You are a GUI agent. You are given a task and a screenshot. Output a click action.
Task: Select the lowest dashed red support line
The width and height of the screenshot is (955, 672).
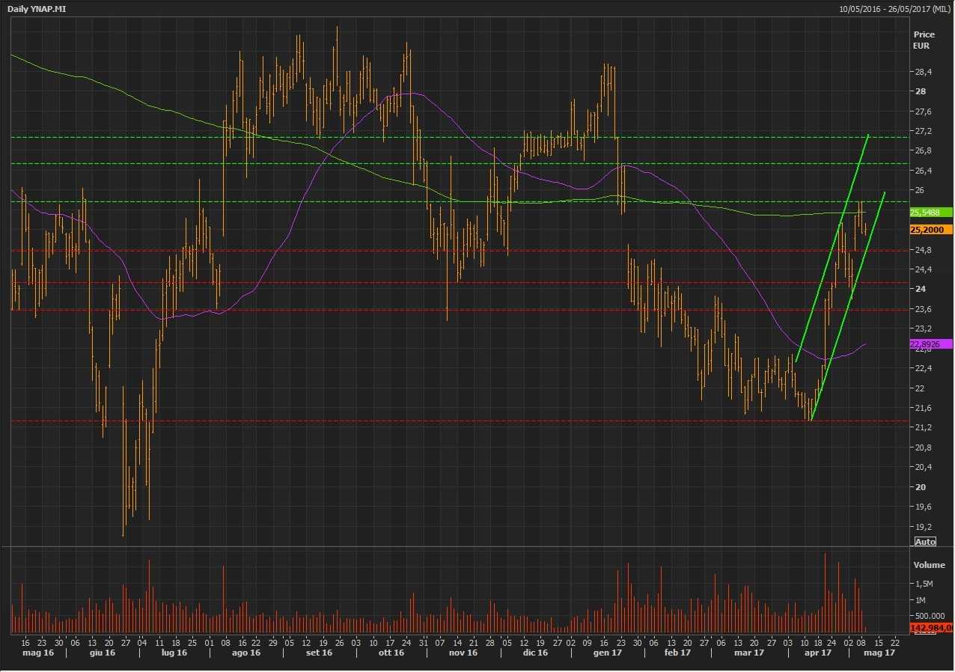point(449,421)
